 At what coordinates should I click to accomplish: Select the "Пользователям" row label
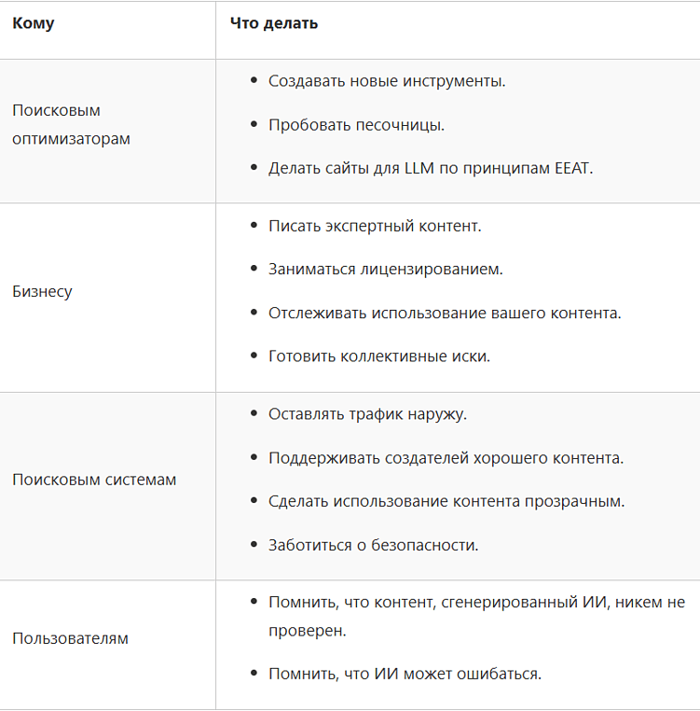point(70,638)
